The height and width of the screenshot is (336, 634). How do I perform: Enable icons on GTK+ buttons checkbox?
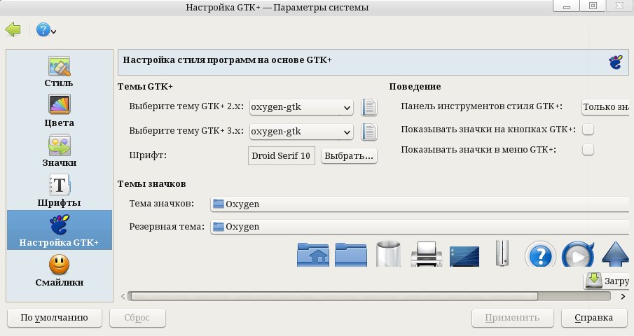(588, 129)
